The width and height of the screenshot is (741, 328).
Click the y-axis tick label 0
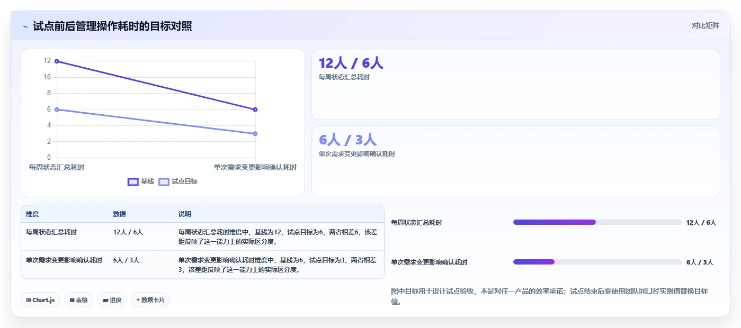(x=49, y=158)
